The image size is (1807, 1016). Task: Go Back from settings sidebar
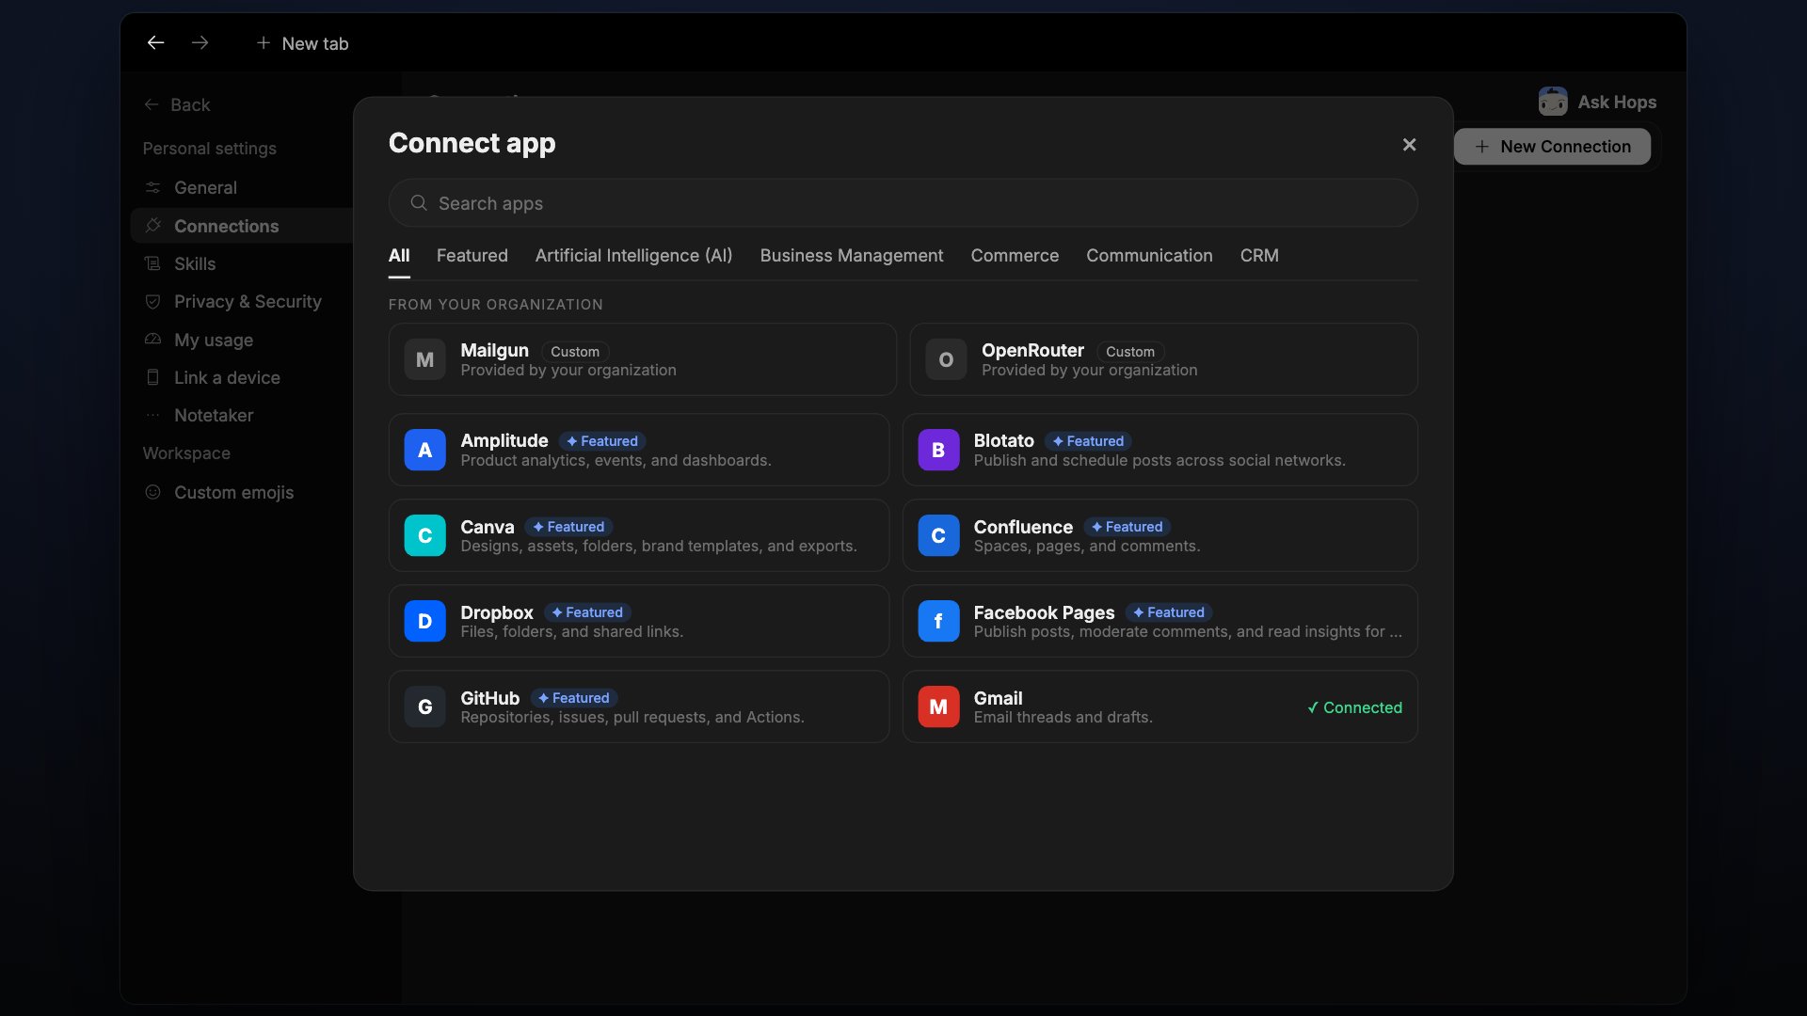tap(177, 104)
